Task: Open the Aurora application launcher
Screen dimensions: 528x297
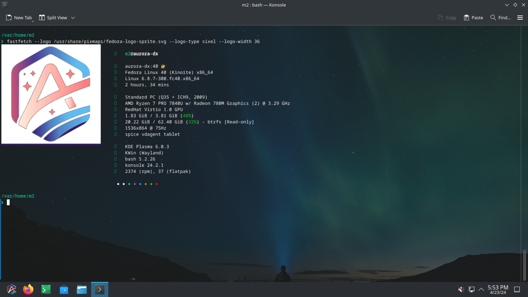Action: click(x=12, y=289)
